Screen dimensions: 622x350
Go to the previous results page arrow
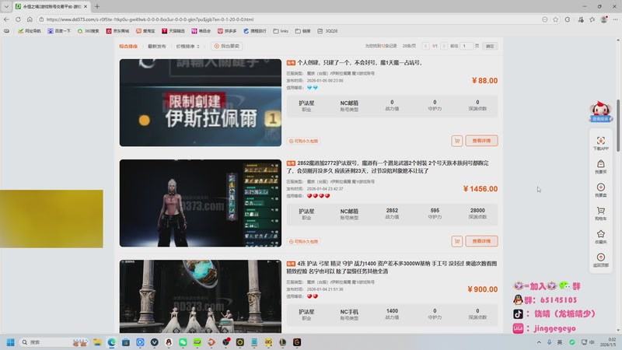coord(425,46)
